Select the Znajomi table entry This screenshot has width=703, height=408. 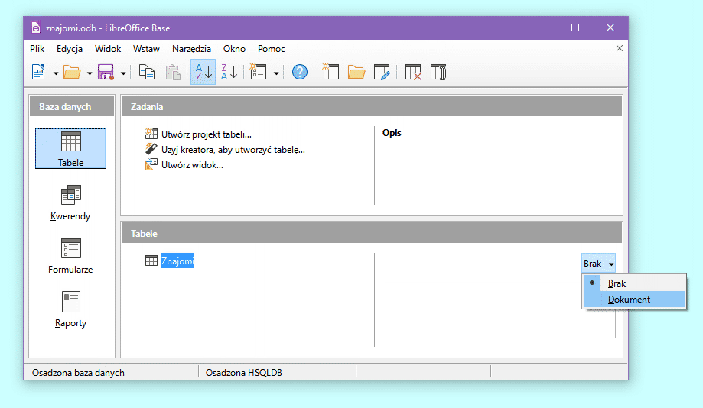coord(177,261)
